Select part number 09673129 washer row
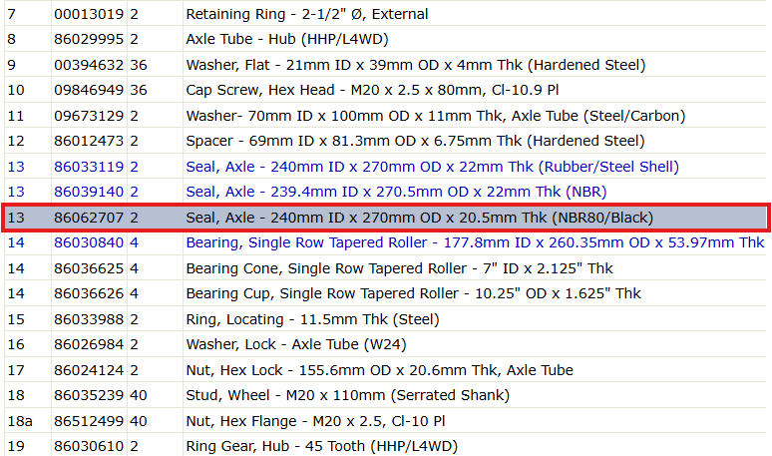The image size is (772, 456). (x=386, y=116)
